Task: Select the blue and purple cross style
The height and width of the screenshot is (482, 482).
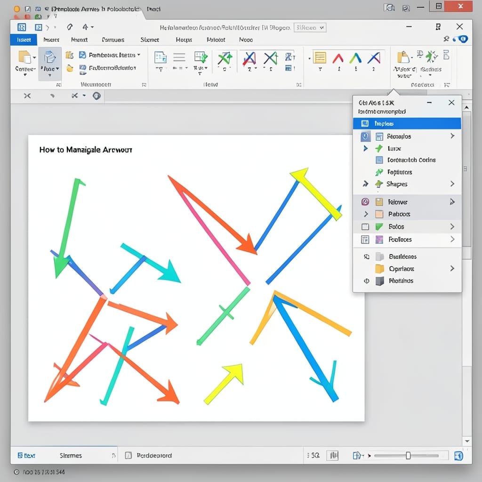Action: [x=374, y=58]
